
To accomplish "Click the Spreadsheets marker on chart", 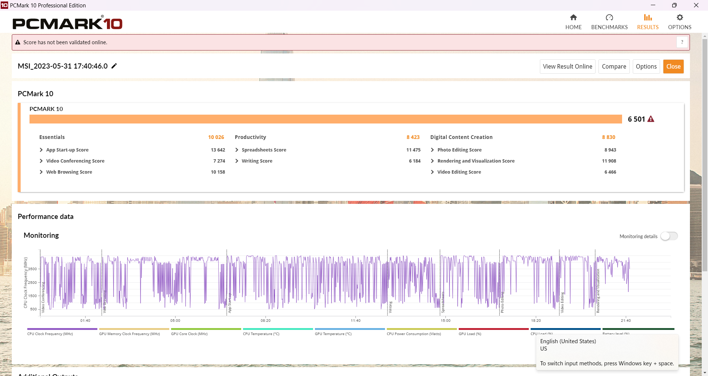I will [x=443, y=302].
